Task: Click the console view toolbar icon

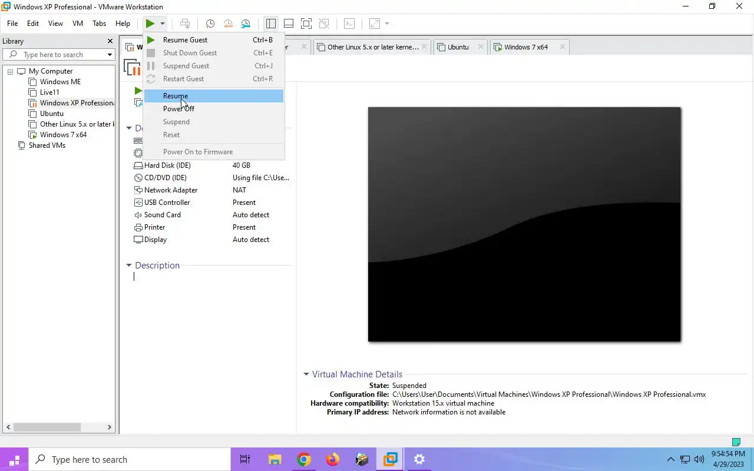Action: click(x=349, y=24)
